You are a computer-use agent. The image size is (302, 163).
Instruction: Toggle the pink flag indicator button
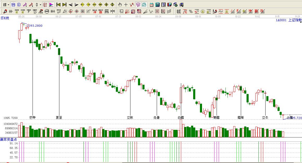[51, 5]
